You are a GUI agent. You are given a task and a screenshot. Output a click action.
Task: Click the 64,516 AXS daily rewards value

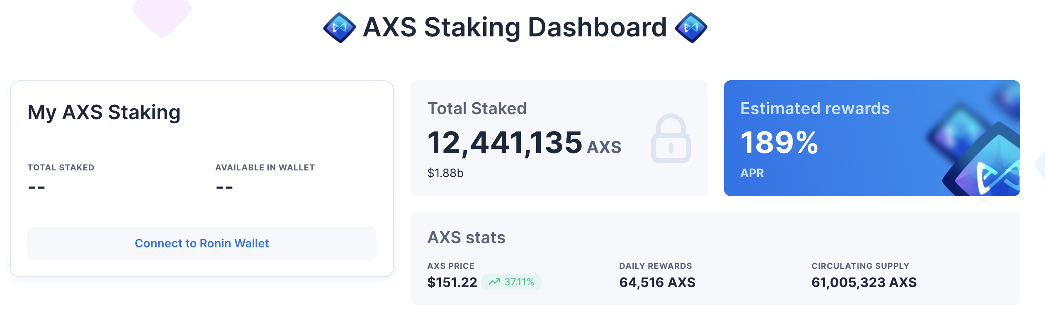tap(657, 283)
